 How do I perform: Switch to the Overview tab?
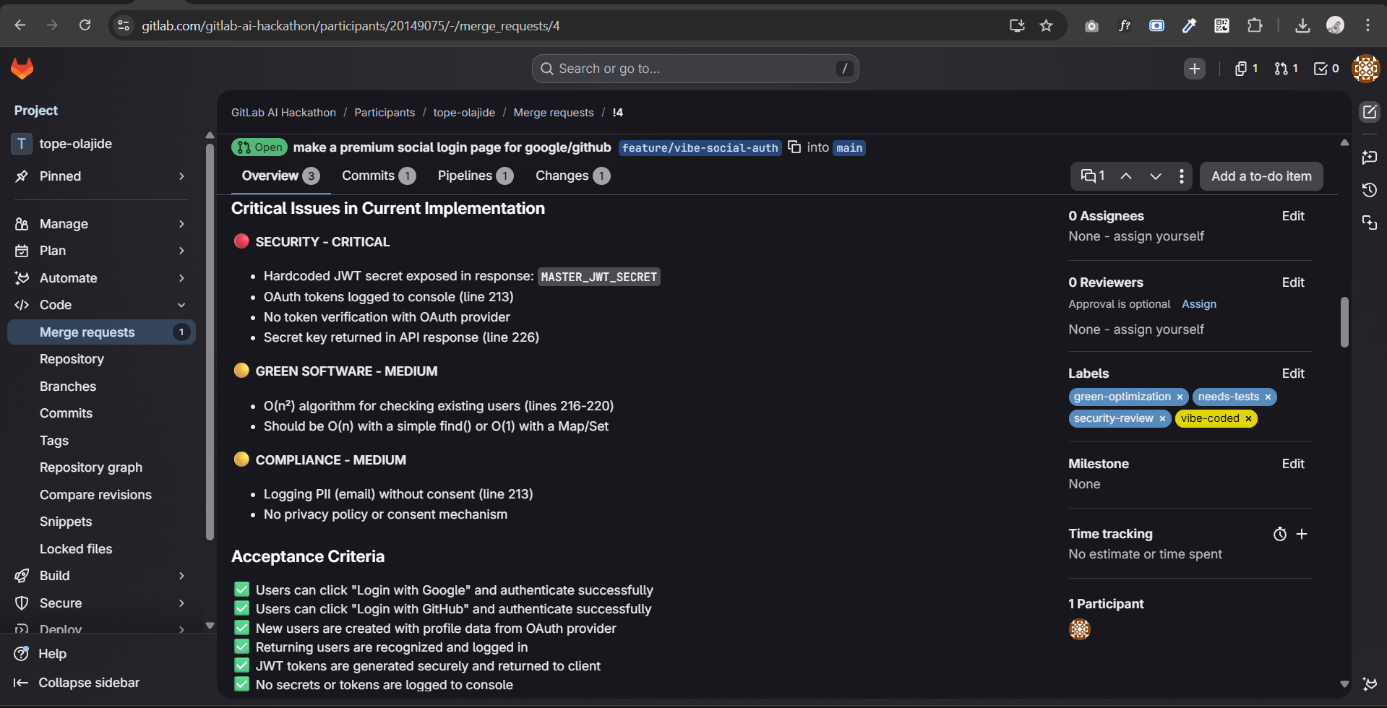[x=280, y=176]
